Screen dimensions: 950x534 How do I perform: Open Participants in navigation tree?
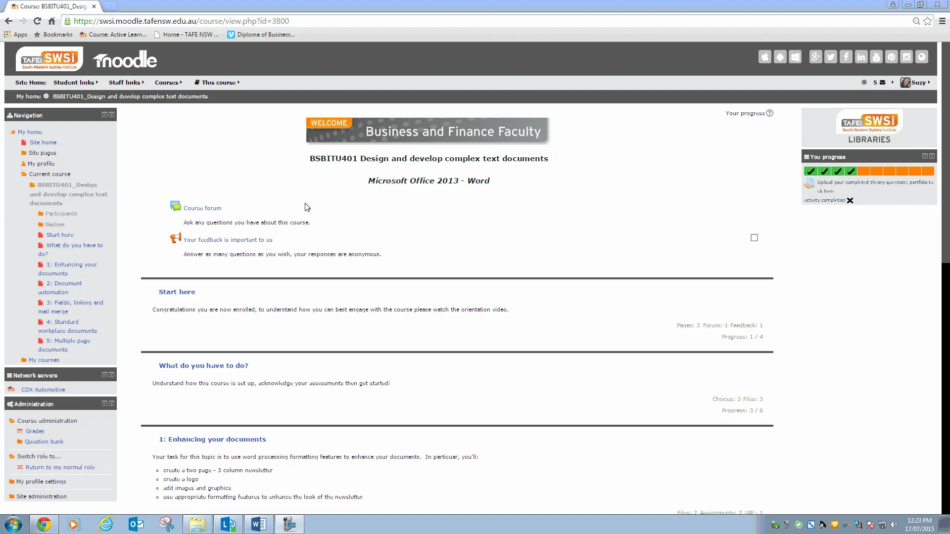pos(61,214)
